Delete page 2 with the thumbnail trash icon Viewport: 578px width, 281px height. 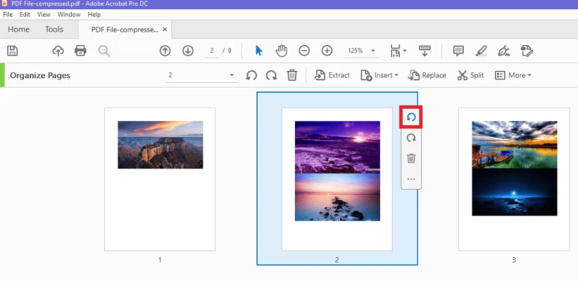click(411, 158)
